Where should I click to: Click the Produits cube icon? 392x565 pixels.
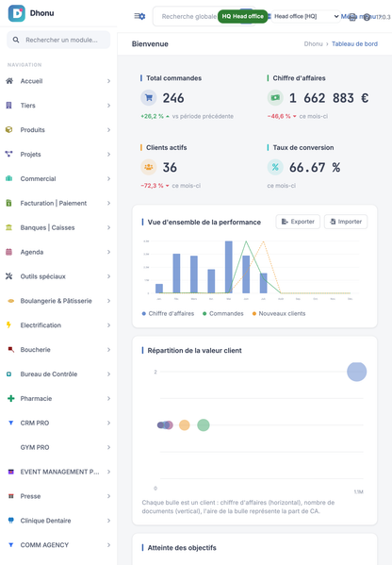(x=9, y=130)
